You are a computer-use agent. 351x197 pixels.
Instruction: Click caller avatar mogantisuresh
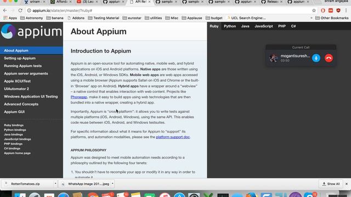click(x=273, y=58)
